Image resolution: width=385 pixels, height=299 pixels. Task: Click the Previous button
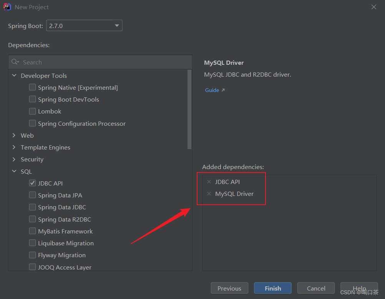(229, 288)
